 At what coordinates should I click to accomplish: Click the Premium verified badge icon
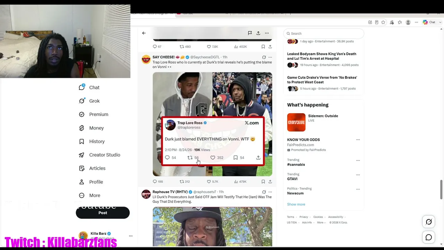click(x=82, y=115)
